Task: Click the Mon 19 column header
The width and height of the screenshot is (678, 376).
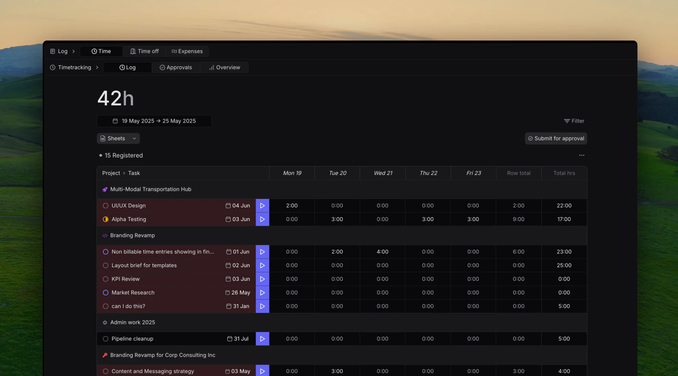Action: tap(292, 173)
